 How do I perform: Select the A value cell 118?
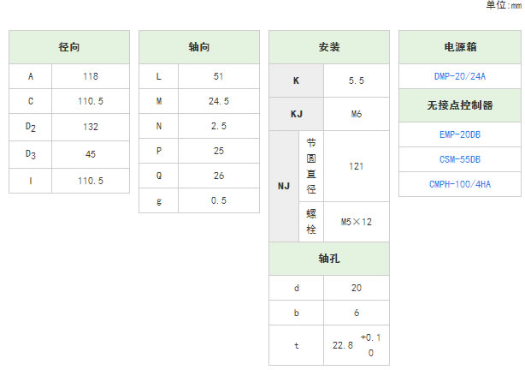point(91,76)
